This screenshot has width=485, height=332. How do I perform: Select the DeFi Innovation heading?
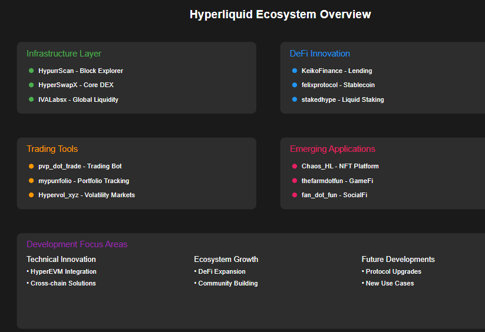pos(320,54)
